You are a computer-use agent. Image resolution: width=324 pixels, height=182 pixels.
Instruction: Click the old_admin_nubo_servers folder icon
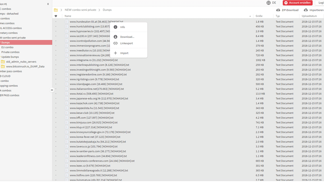tap(3, 62)
